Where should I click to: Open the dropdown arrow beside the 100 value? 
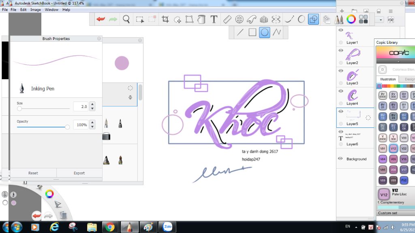coord(381,20)
